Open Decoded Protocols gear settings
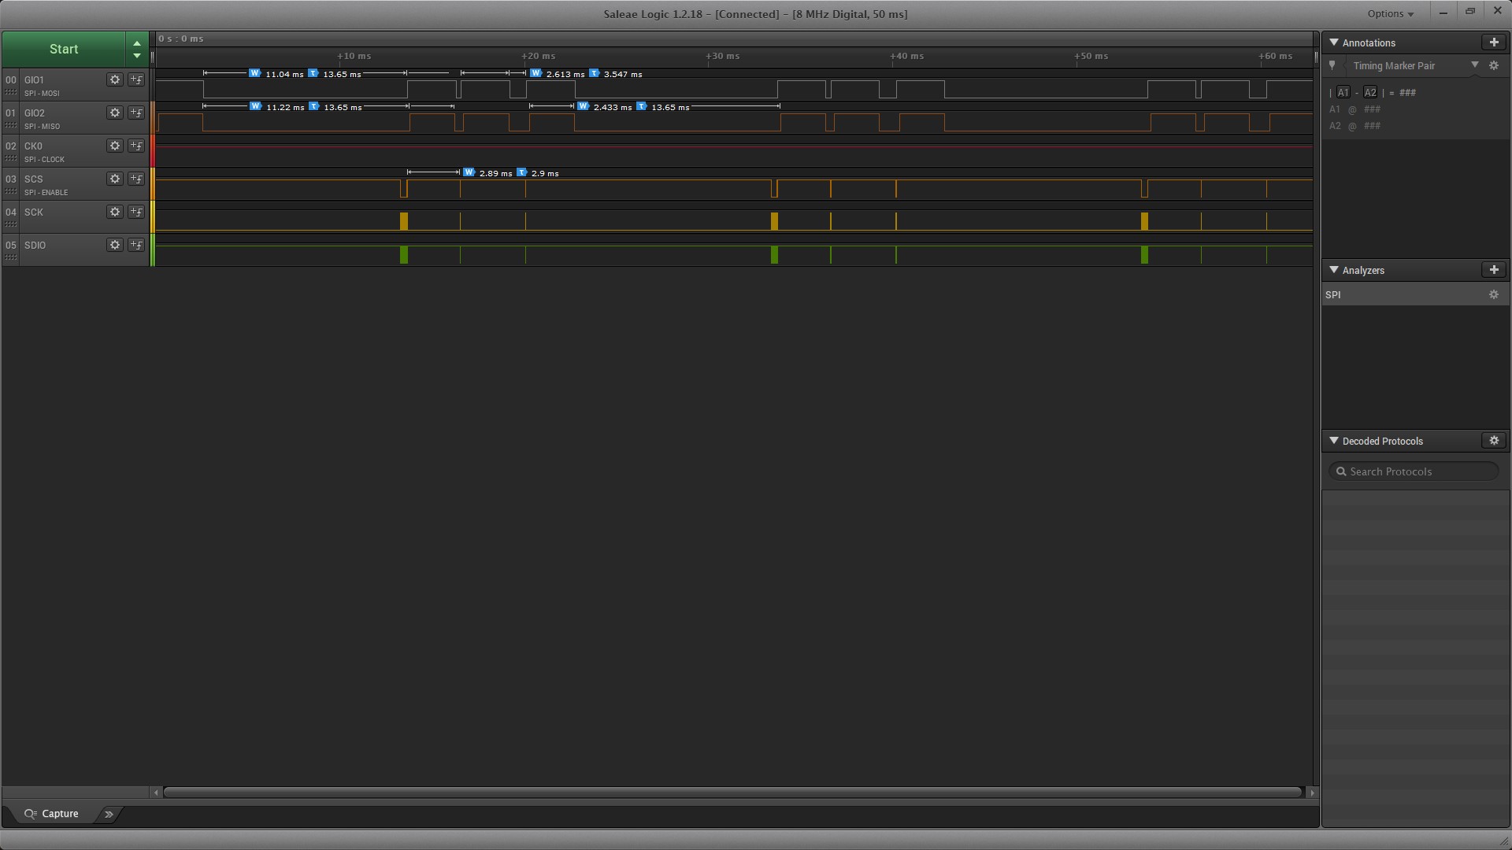1512x850 pixels. tap(1494, 441)
